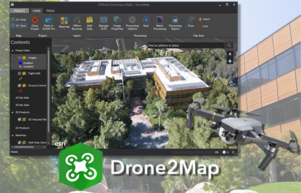Select the Draw clip area tool
This screenshot has width=301, height=193.
[x=191, y=21]
